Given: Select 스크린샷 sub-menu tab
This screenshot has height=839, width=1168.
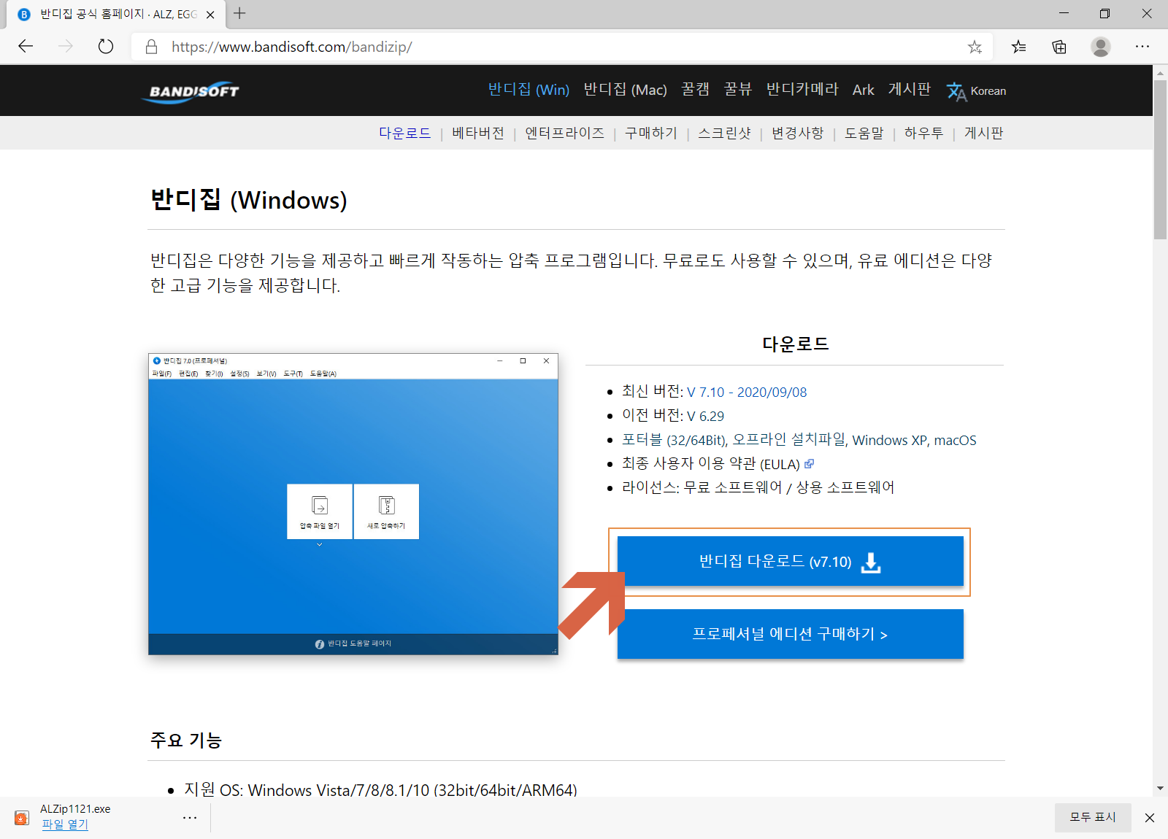Looking at the screenshot, I should pyautogui.click(x=724, y=134).
